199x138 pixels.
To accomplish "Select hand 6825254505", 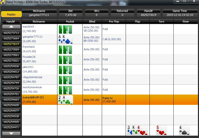I will (11, 122).
